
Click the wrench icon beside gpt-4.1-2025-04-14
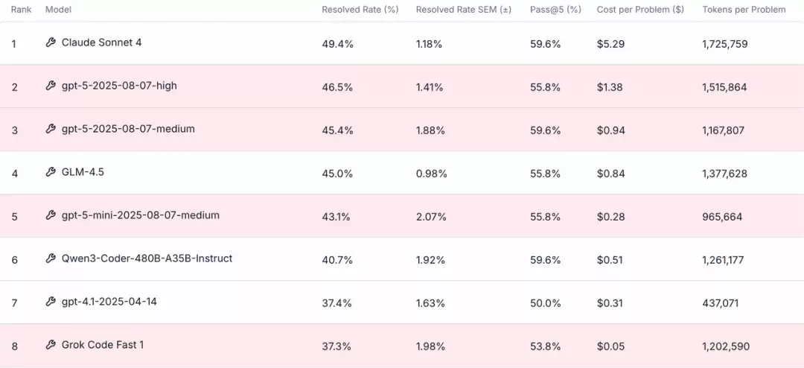(51, 302)
